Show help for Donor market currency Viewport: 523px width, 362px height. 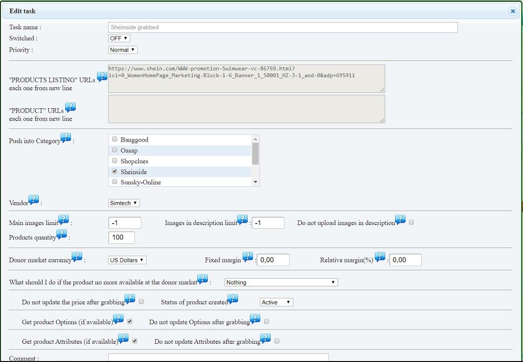77,257
